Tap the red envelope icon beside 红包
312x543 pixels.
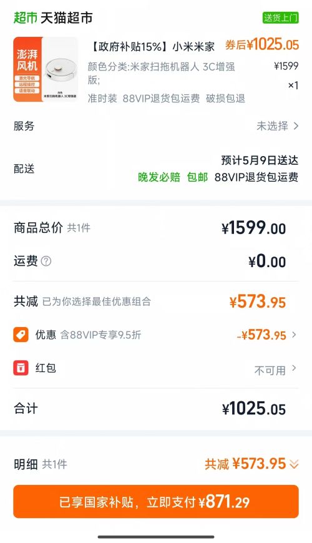(21, 368)
